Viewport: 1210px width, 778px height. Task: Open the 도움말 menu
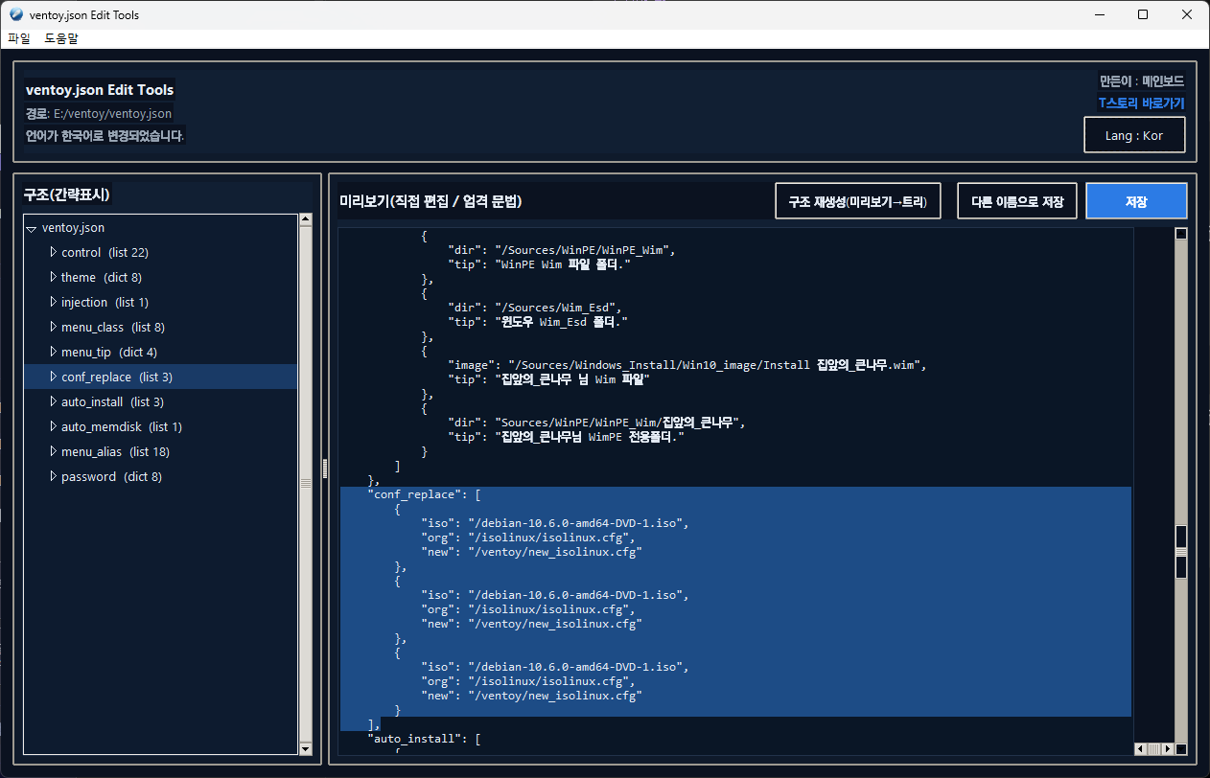point(61,38)
